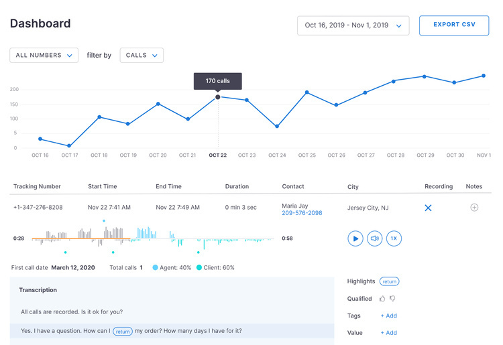Open contact phone number 209-576-2098
Screen dimensions: 503x345
tap(302, 213)
